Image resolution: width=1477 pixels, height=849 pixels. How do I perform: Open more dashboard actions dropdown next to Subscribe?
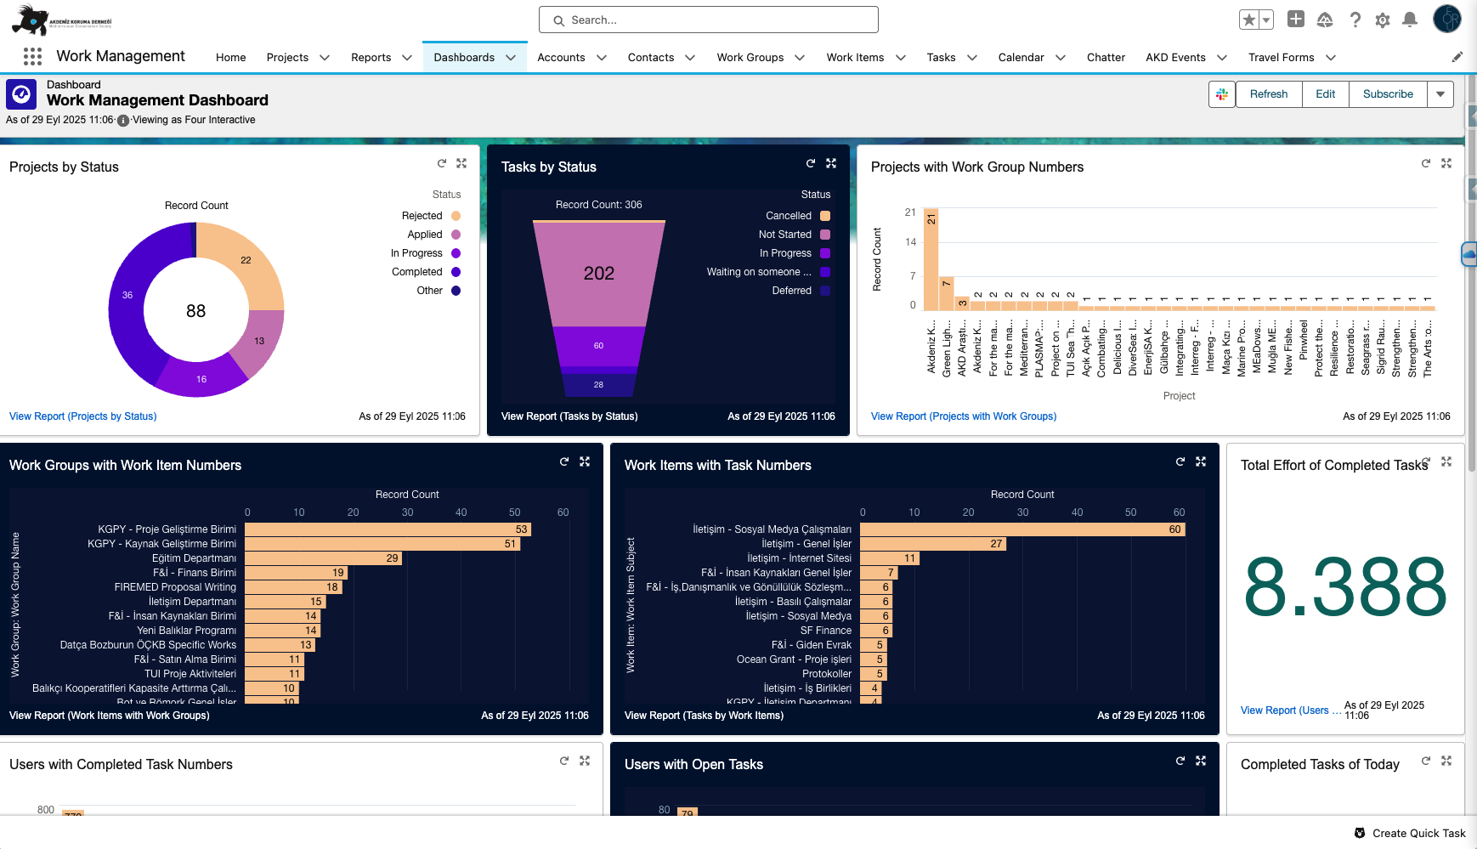[1440, 94]
